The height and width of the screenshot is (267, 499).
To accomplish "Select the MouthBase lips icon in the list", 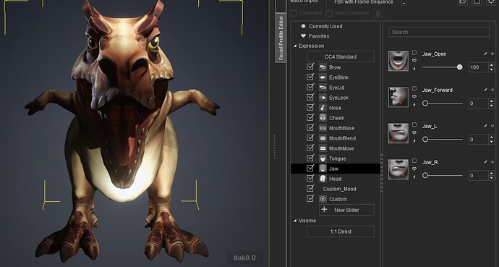I will [323, 128].
